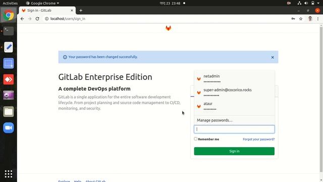This screenshot has width=323, height=182.
Task: Open Zoom from the dock
Action: [x=9, y=127]
